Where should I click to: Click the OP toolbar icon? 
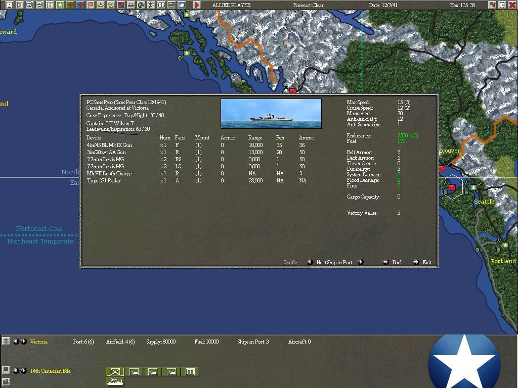pos(161,5)
